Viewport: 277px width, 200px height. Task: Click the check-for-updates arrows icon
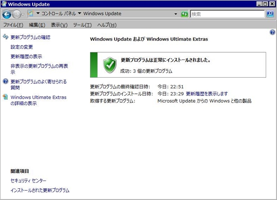(6, 37)
